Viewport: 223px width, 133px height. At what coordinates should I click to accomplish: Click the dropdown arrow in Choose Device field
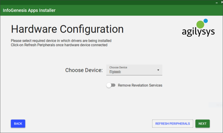coord(158,70)
